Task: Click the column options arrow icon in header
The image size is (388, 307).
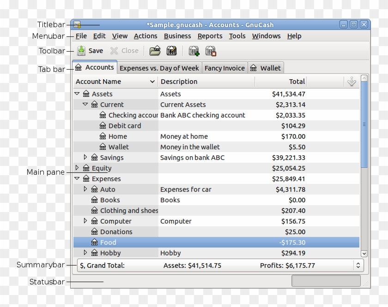Action: (x=352, y=82)
